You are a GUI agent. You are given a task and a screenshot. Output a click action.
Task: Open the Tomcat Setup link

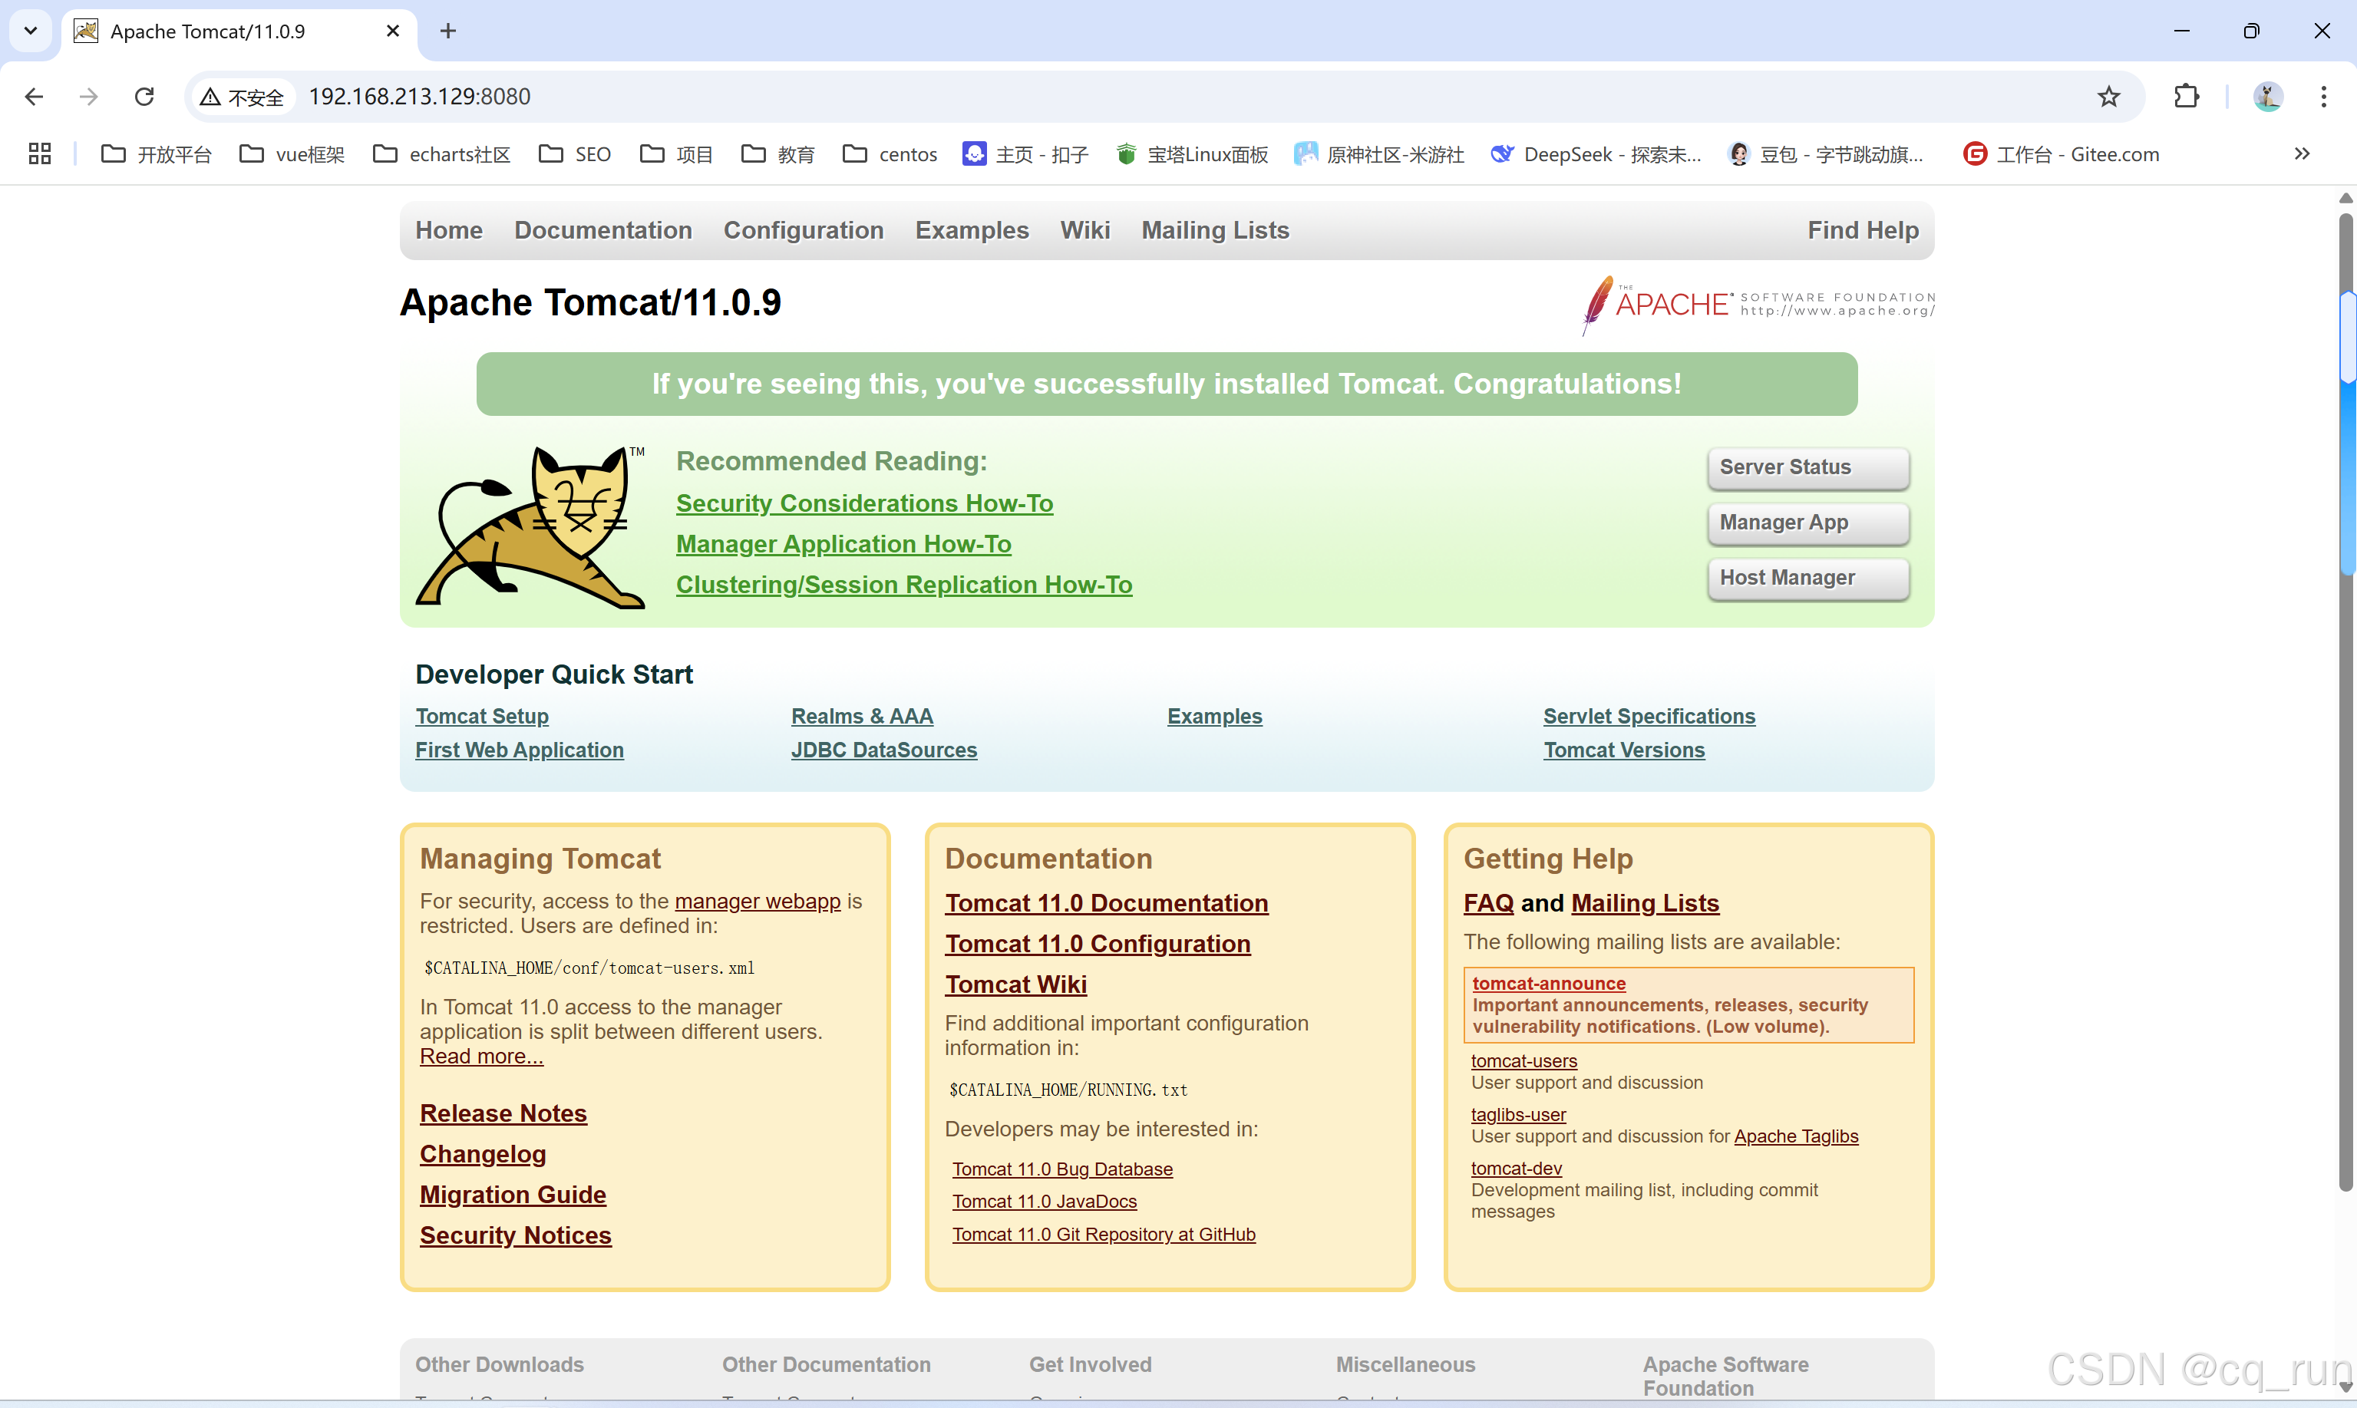[482, 717]
